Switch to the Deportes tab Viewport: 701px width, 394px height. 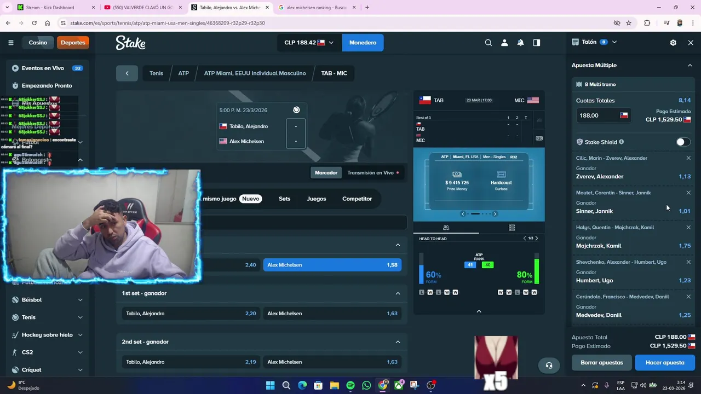[x=73, y=43]
